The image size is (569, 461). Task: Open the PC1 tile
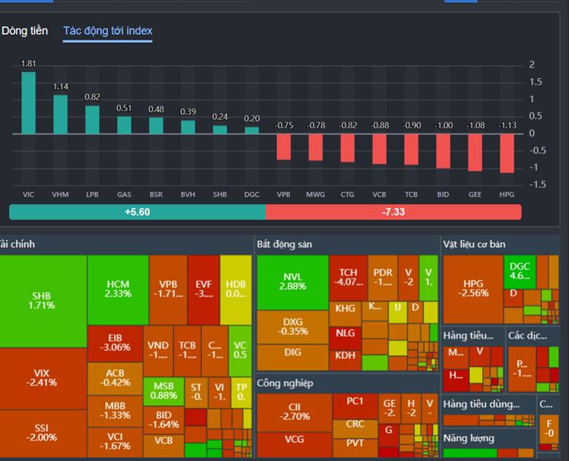[355, 406]
